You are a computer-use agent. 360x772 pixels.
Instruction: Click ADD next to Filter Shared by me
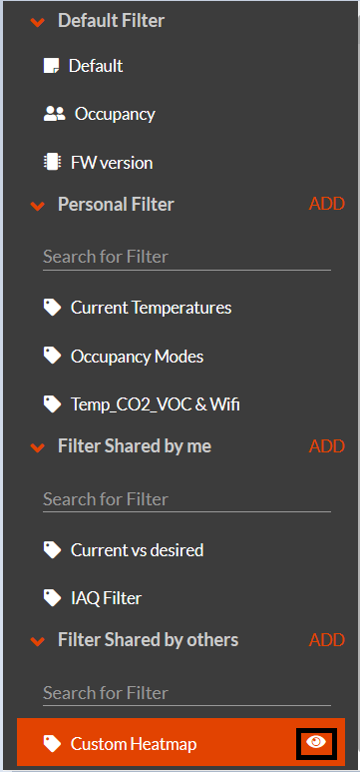pyautogui.click(x=327, y=446)
